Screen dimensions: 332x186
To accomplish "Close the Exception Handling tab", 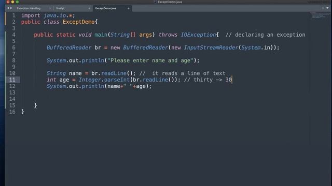I will pyautogui.click(x=50, y=8).
